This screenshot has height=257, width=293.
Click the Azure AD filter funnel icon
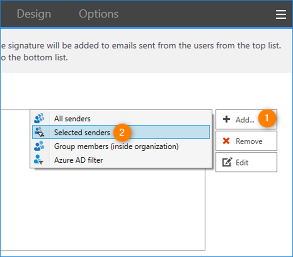pyautogui.click(x=39, y=160)
